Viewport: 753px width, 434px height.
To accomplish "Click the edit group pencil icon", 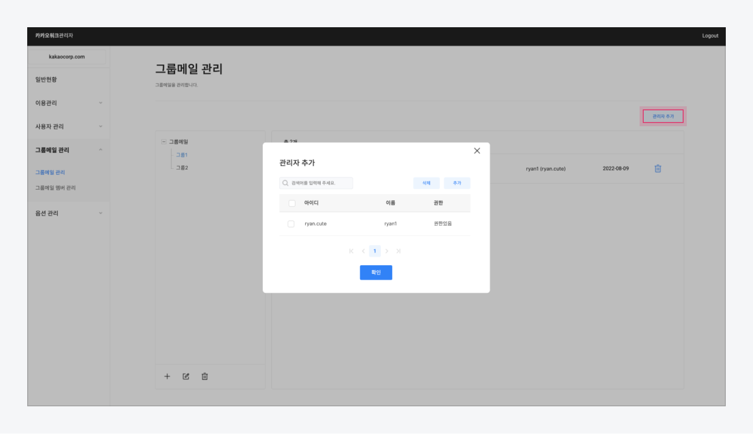I will 186,376.
